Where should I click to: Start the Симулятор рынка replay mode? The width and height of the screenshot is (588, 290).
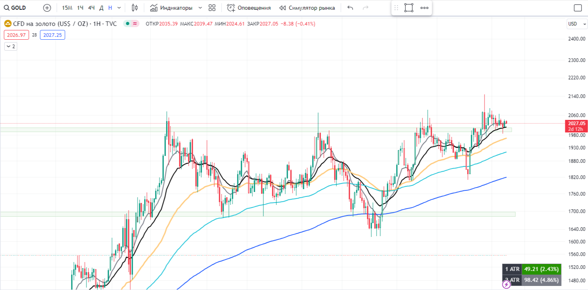pos(307,8)
